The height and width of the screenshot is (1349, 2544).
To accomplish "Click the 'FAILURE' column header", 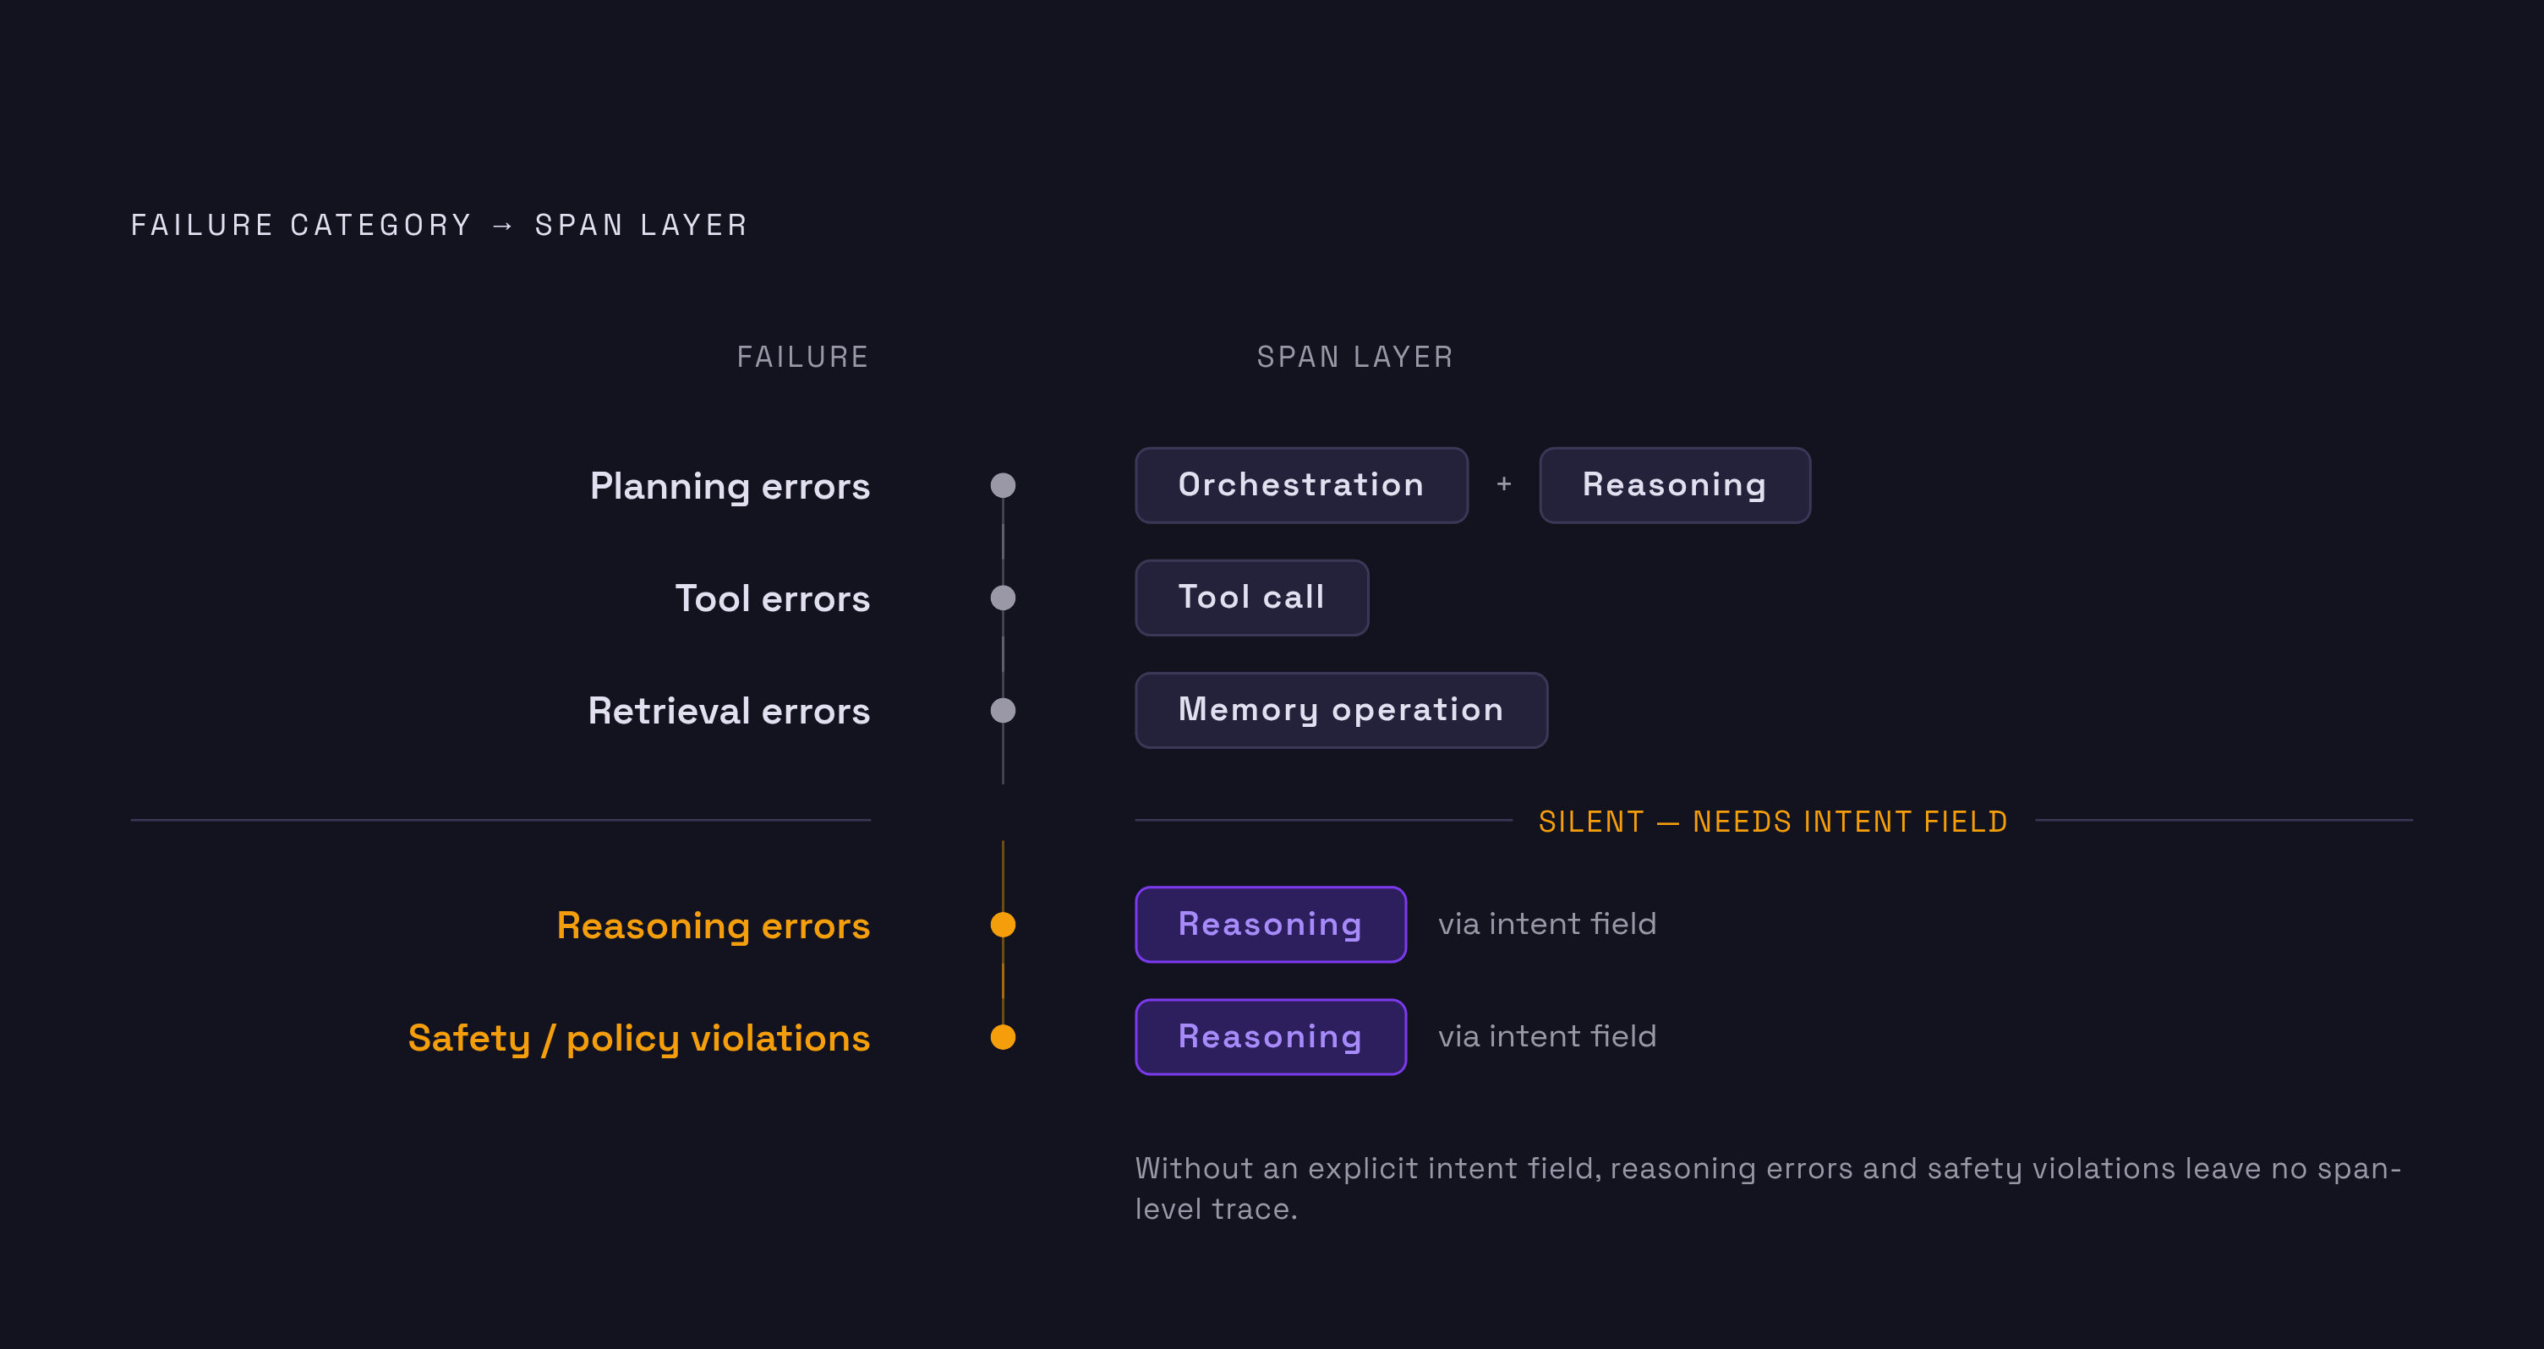I will [x=803, y=357].
